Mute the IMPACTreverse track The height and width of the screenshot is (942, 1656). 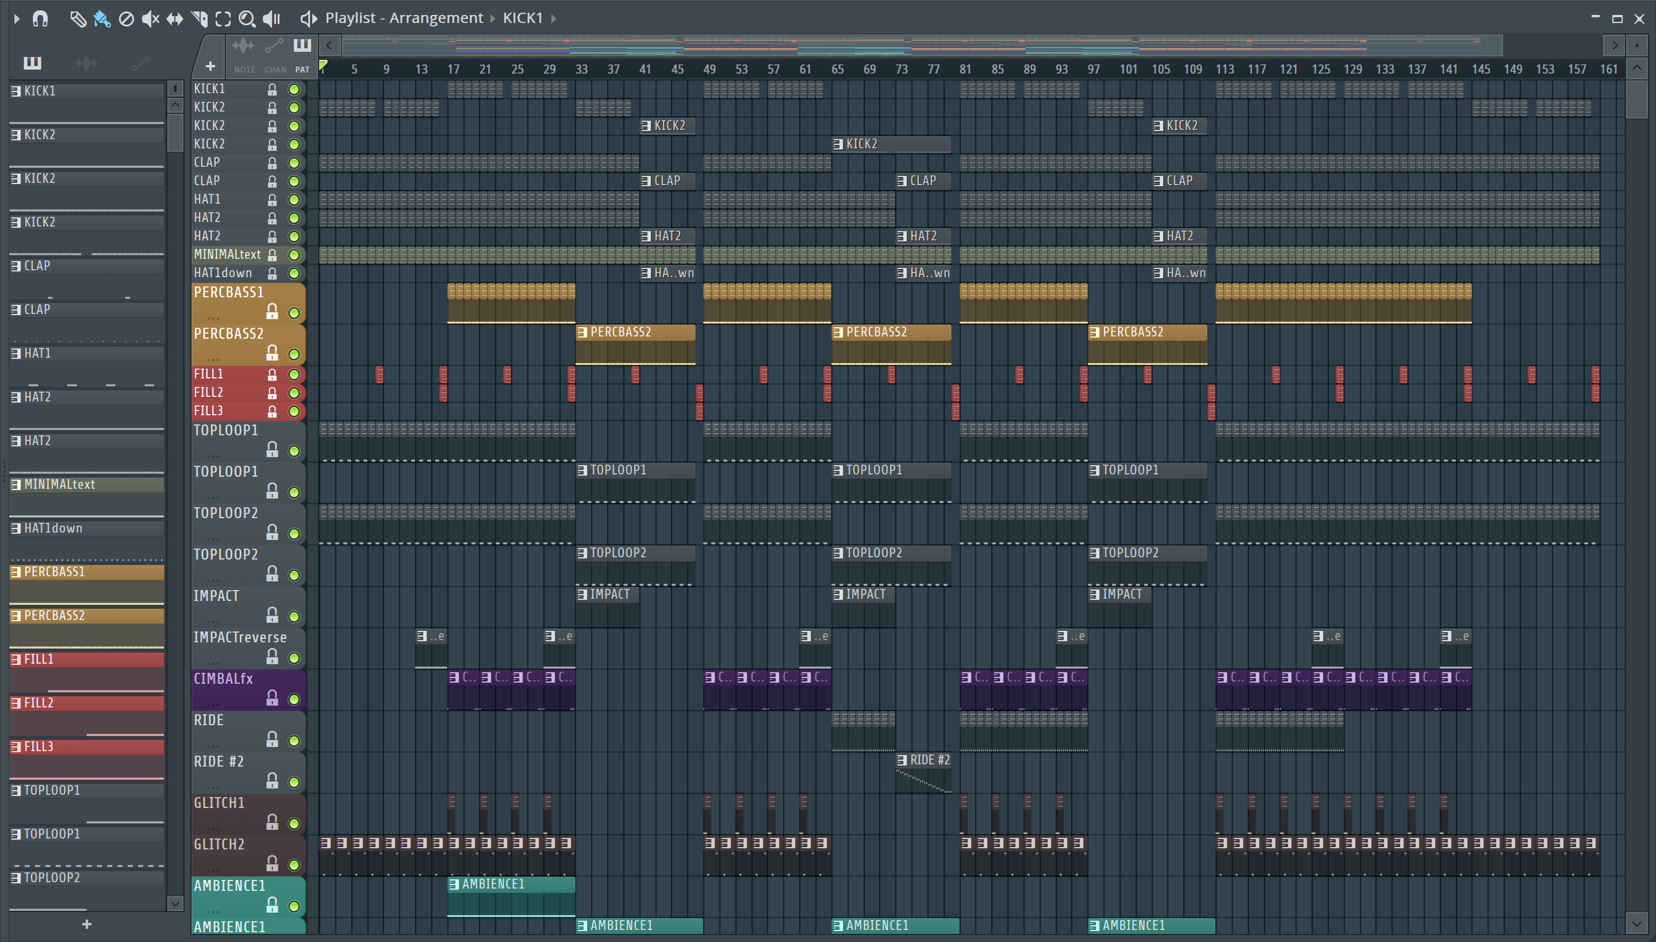coord(294,658)
